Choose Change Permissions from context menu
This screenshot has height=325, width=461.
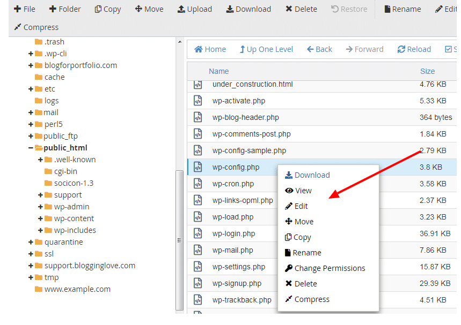pyautogui.click(x=325, y=268)
